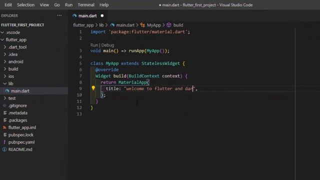Open the View menu
This screenshot has width=320, height=180.
pyautogui.click(x=44, y=5)
